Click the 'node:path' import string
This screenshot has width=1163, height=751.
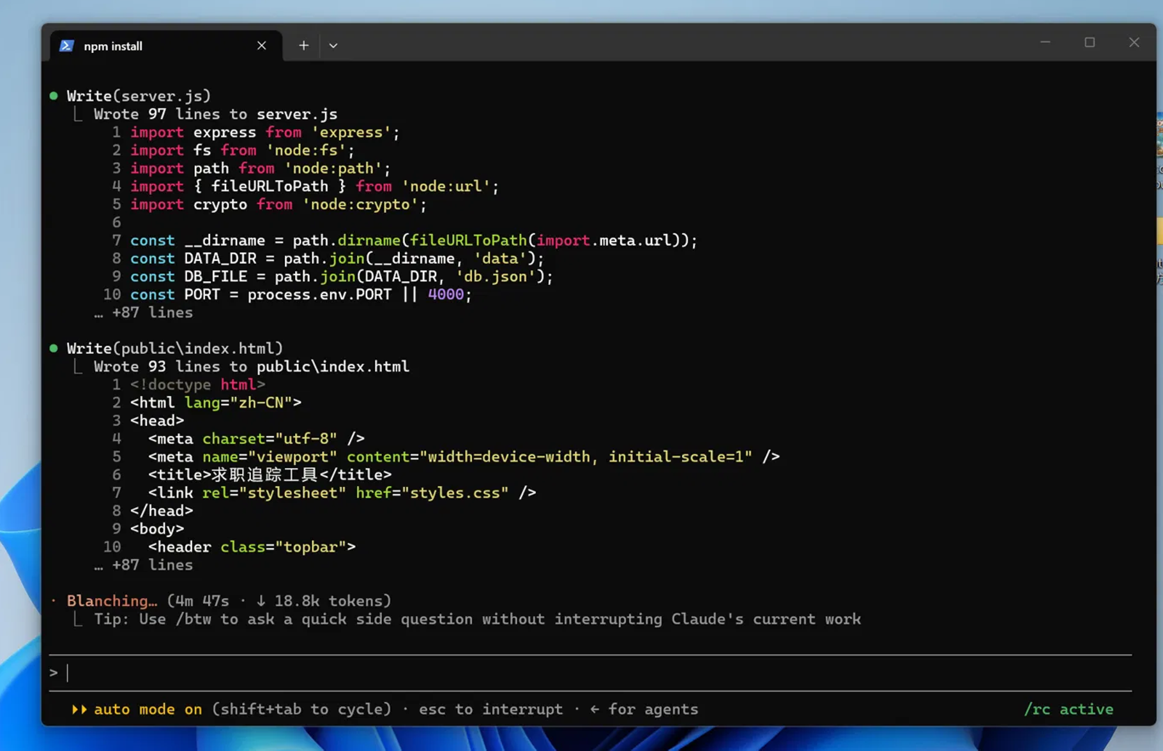(x=333, y=168)
